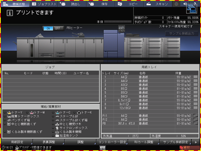Viewport: 201px width, 151px height.
Task: Click the 廃棄トナーボックス waste toner icon
Action: (9, 116)
